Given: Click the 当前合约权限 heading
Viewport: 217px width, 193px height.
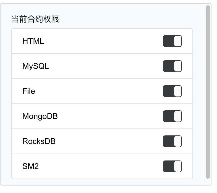Looking at the screenshot, I should 35,19.
